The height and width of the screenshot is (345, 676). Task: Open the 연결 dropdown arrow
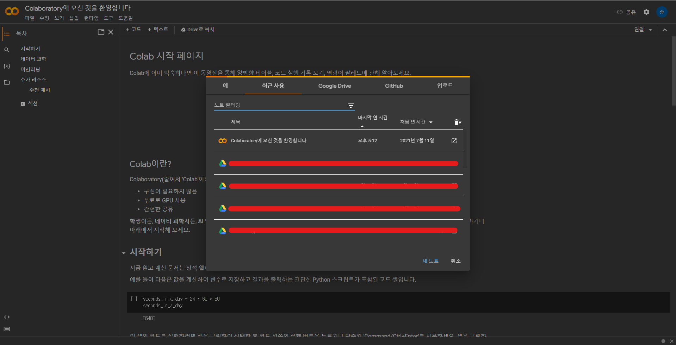pos(650,30)
